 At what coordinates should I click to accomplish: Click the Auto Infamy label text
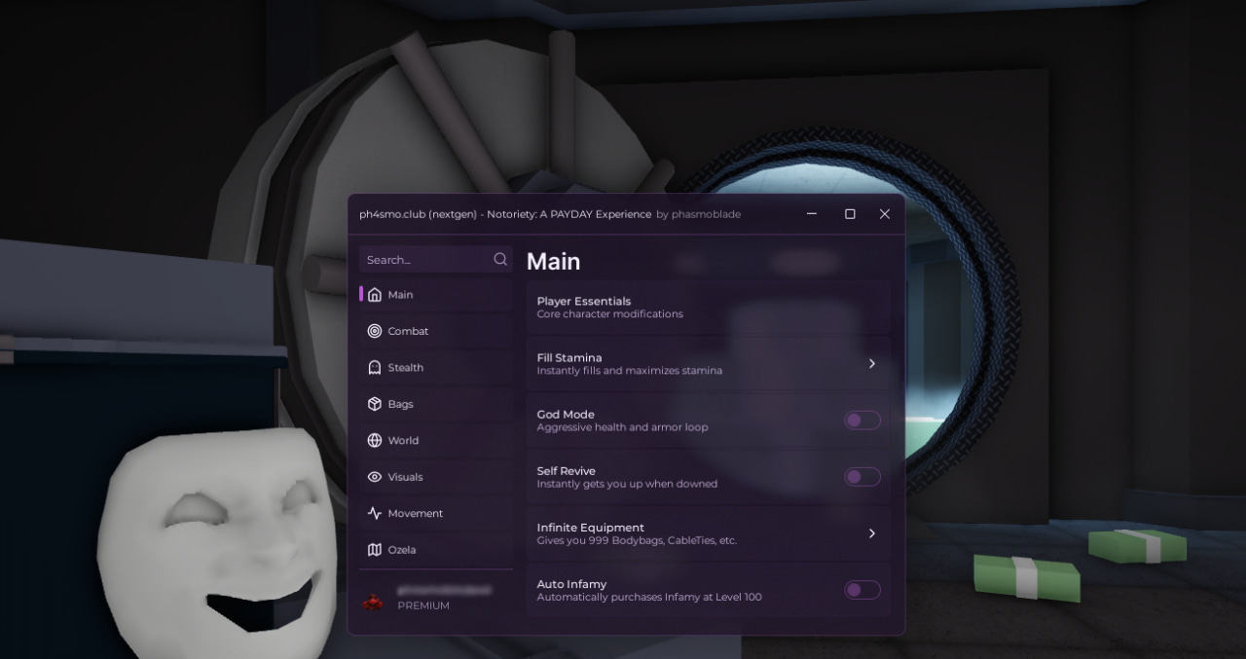tap(571, 584)
